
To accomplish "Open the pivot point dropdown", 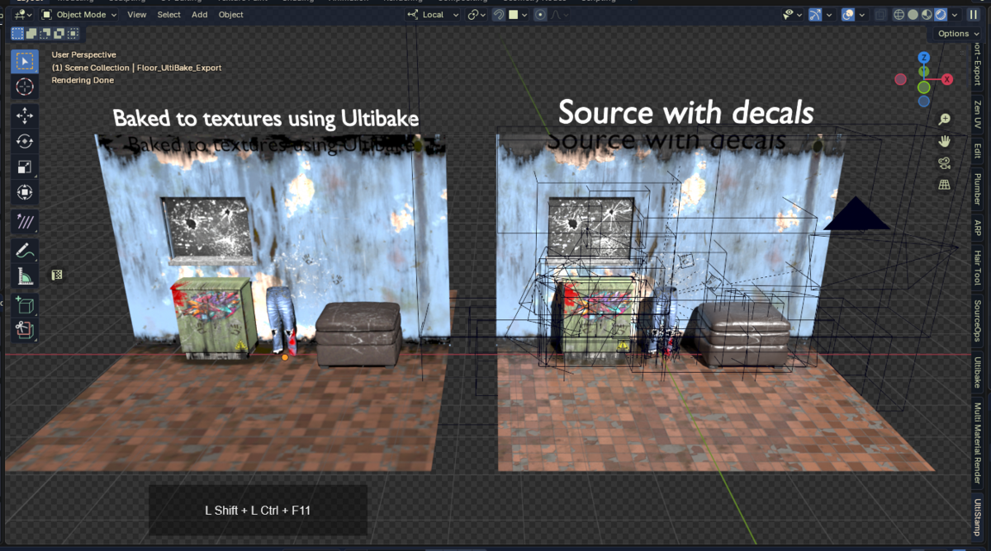I will [477, 14].
